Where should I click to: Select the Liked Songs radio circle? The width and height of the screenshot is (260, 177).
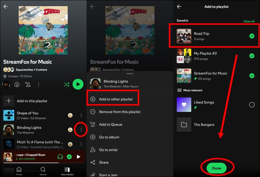click(252, 105)
